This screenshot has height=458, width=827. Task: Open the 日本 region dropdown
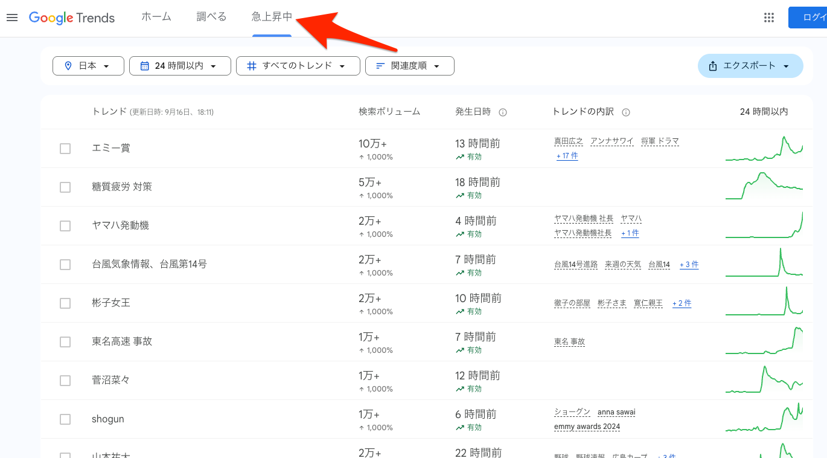click(88, 66)
